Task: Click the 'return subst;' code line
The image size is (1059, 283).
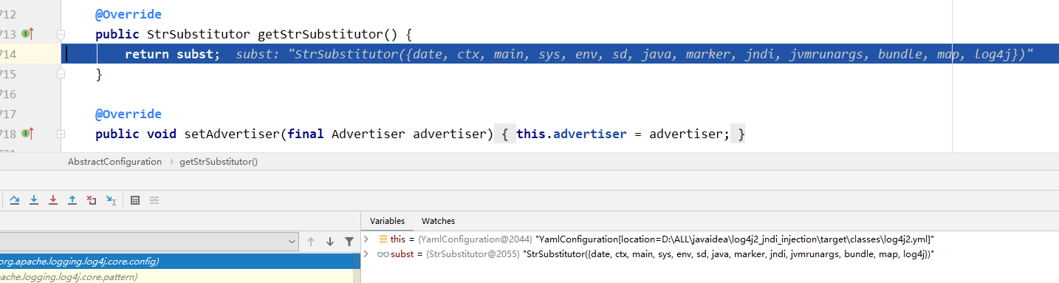Action: [172, 54]
